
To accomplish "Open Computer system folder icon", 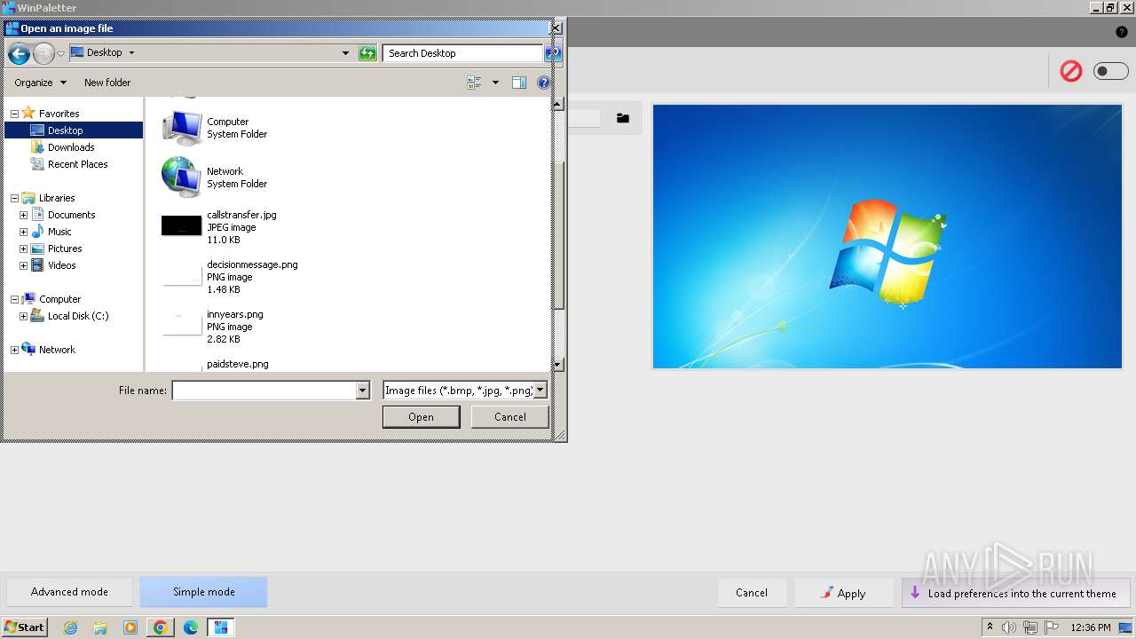I will pos(182,128).
